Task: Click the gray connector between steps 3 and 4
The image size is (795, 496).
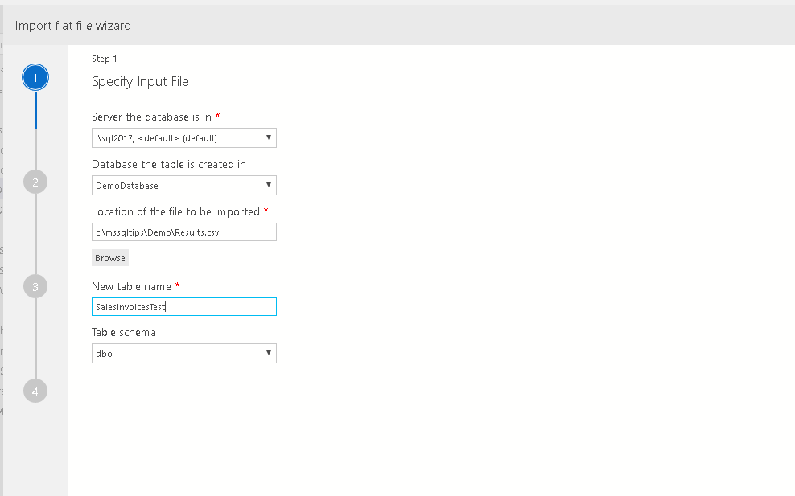Action: [x=35, y=338]
